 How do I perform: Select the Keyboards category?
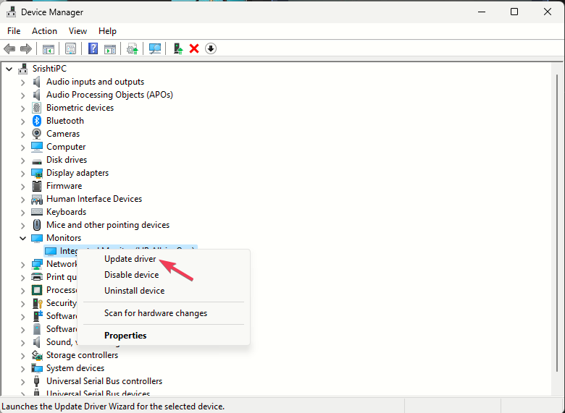(x=66, y=212)
